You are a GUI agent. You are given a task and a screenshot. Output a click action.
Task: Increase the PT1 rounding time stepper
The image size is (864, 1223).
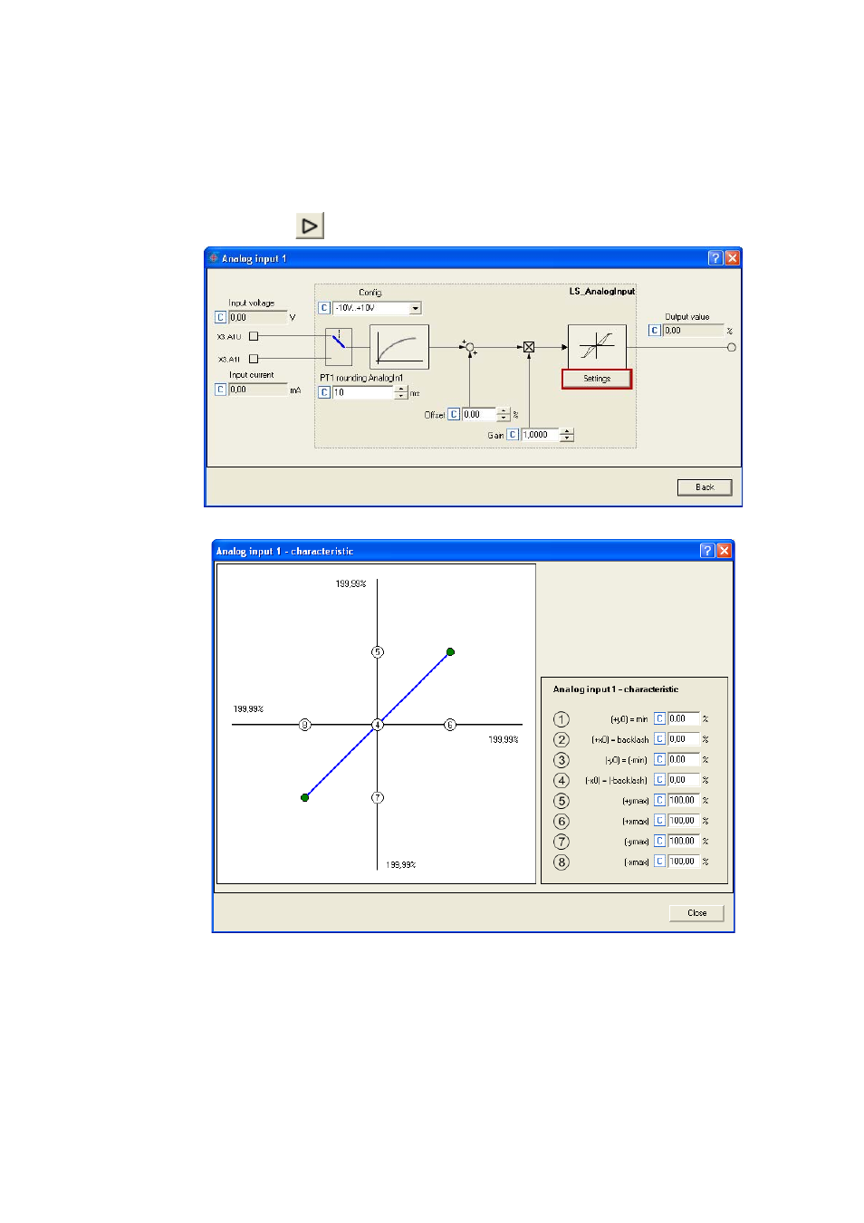pos(401,390)
